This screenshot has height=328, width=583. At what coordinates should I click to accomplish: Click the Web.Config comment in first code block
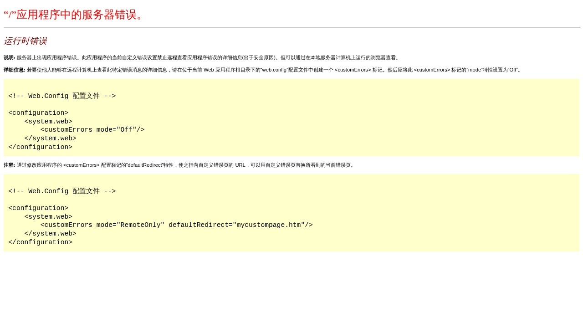click(x=62, y=96)
